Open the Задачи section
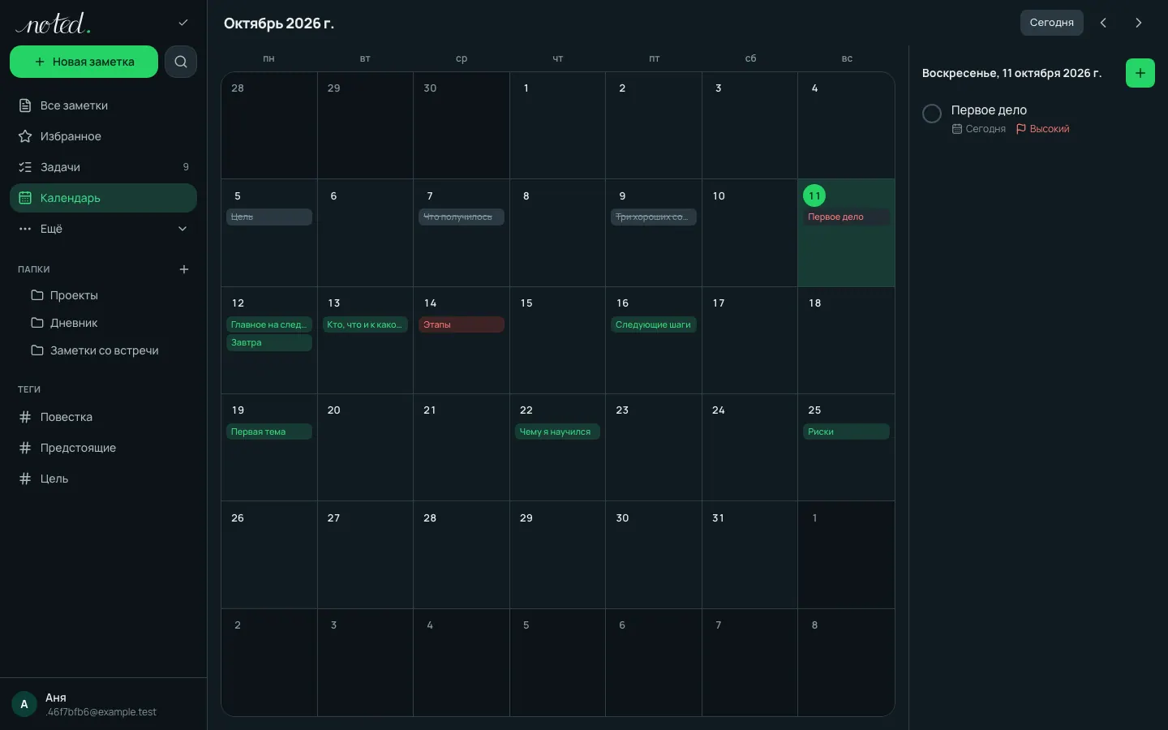 pyautogui.click(x=103, y=167)
